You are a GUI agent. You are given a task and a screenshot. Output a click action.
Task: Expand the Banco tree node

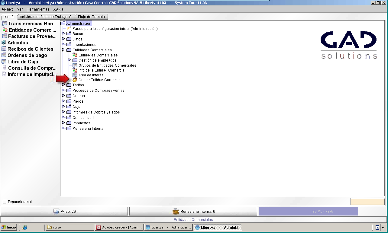click(x=63, y=34)
